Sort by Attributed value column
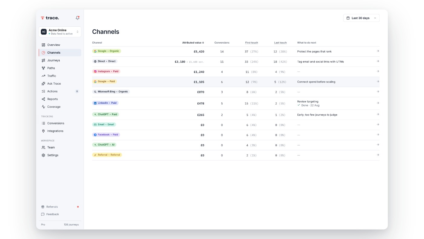The image size is (424, 239). [193, 43]
